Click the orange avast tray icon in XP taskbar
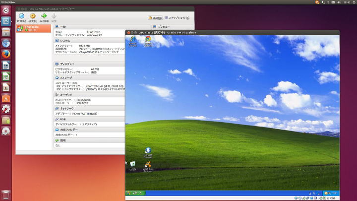Screen dimensions: 357x201 coord(326,193)
